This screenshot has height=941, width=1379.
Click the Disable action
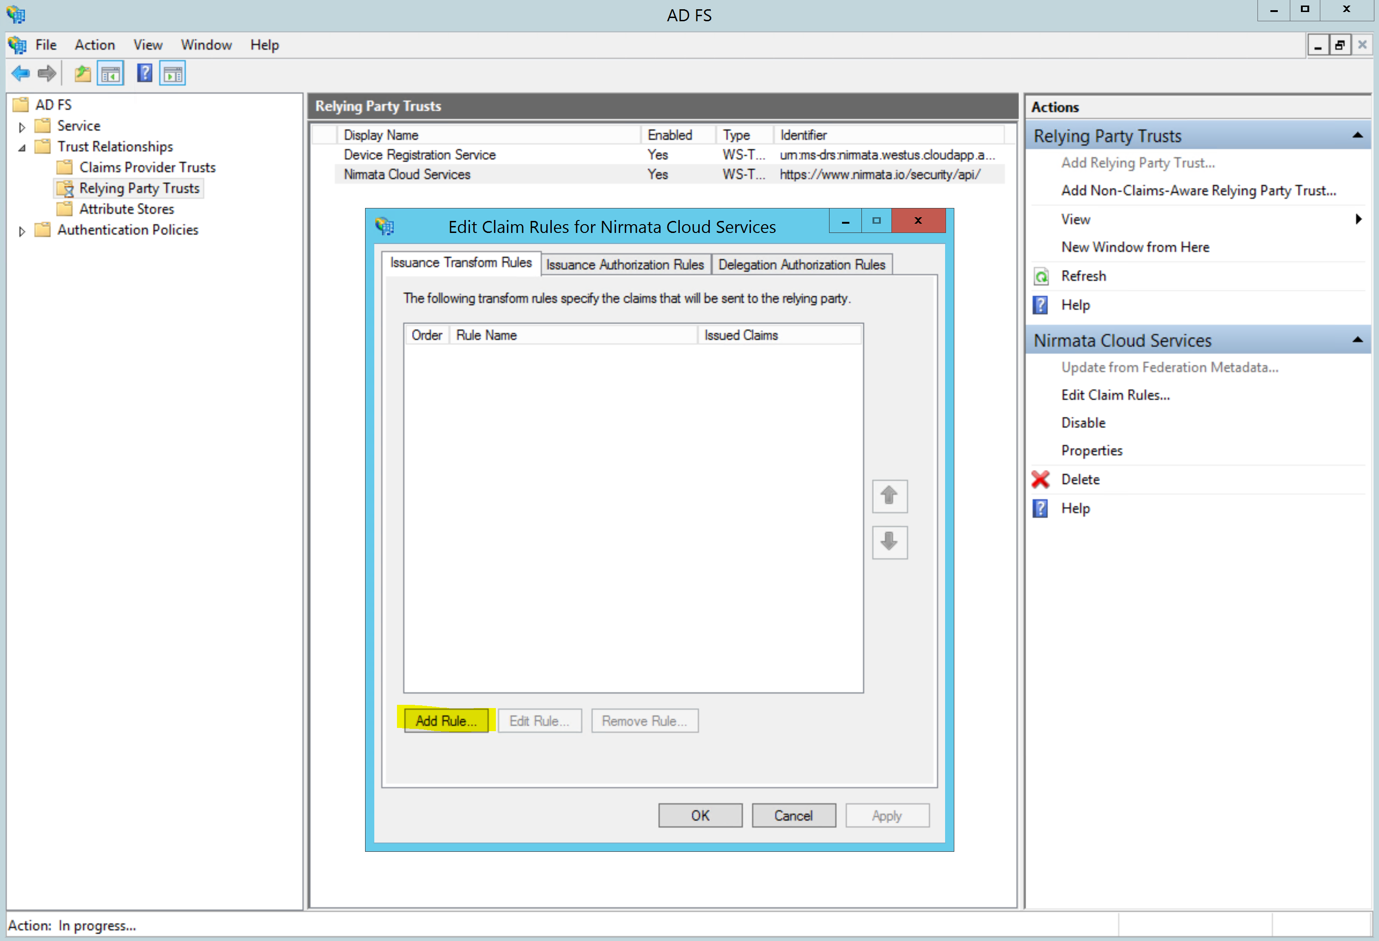(1084, 423)
